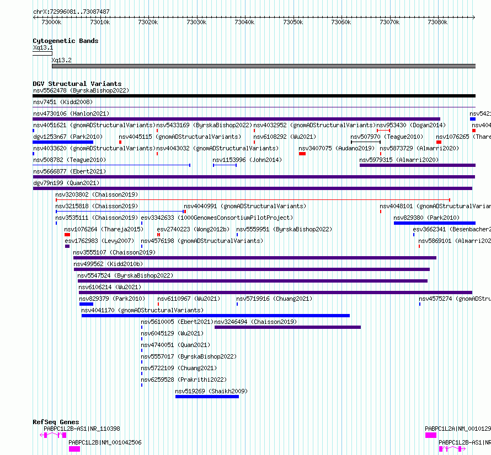Click esv2740223 (Wong2012b) label
The height and width of the screenshot is (455, 491).
(x=193, y=229)
